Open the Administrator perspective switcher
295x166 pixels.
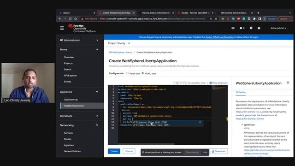(x=79, y=40)
